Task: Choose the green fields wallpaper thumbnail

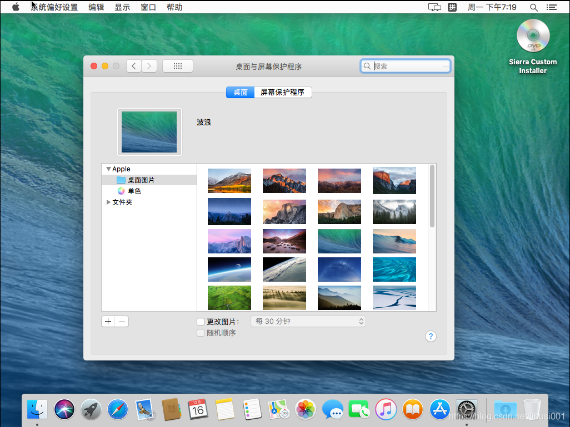Action: pos(229,298)
